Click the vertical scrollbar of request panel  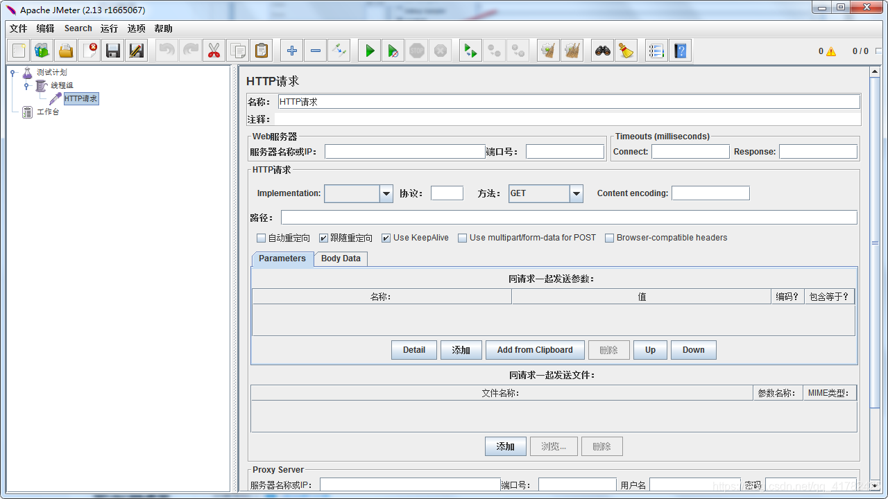point(875,243)
